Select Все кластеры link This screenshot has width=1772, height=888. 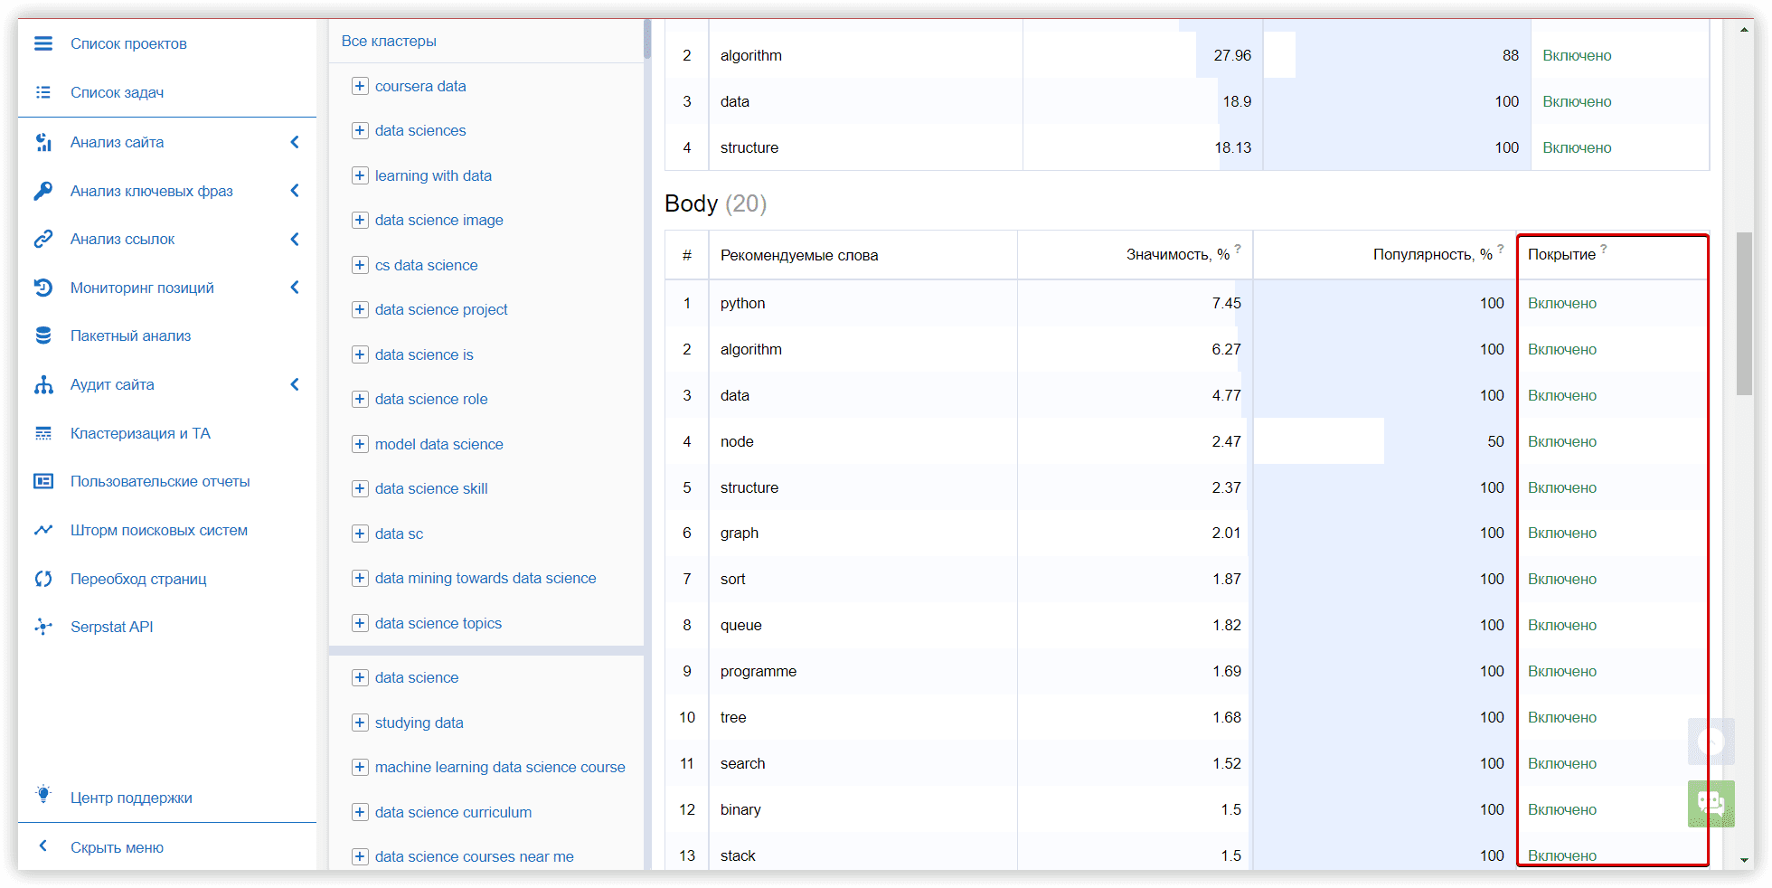(x=389, y=41)
